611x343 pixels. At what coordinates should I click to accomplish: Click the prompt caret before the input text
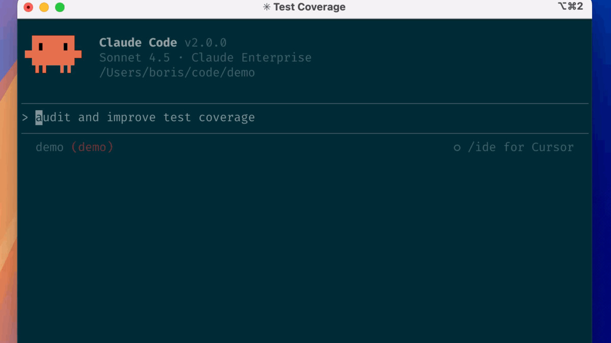pos(26,117)
